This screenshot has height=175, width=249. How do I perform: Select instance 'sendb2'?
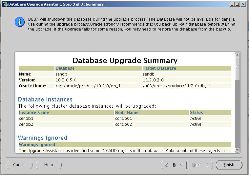coord(26,124)
